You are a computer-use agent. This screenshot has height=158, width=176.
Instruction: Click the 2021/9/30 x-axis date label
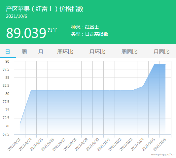(92, 145)
